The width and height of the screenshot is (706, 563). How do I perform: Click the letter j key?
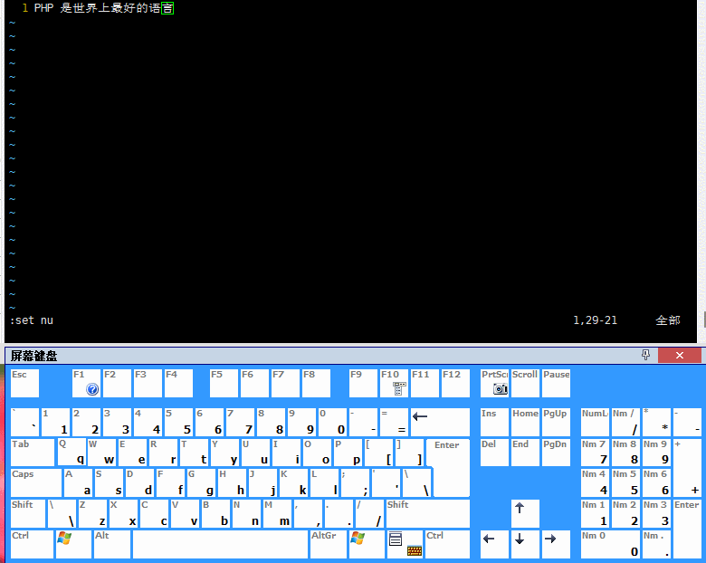(x=262, y=482)
